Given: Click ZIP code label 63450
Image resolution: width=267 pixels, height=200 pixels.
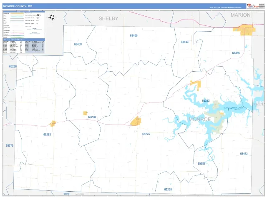Looking at the screenshot, I should click(78, 44).
